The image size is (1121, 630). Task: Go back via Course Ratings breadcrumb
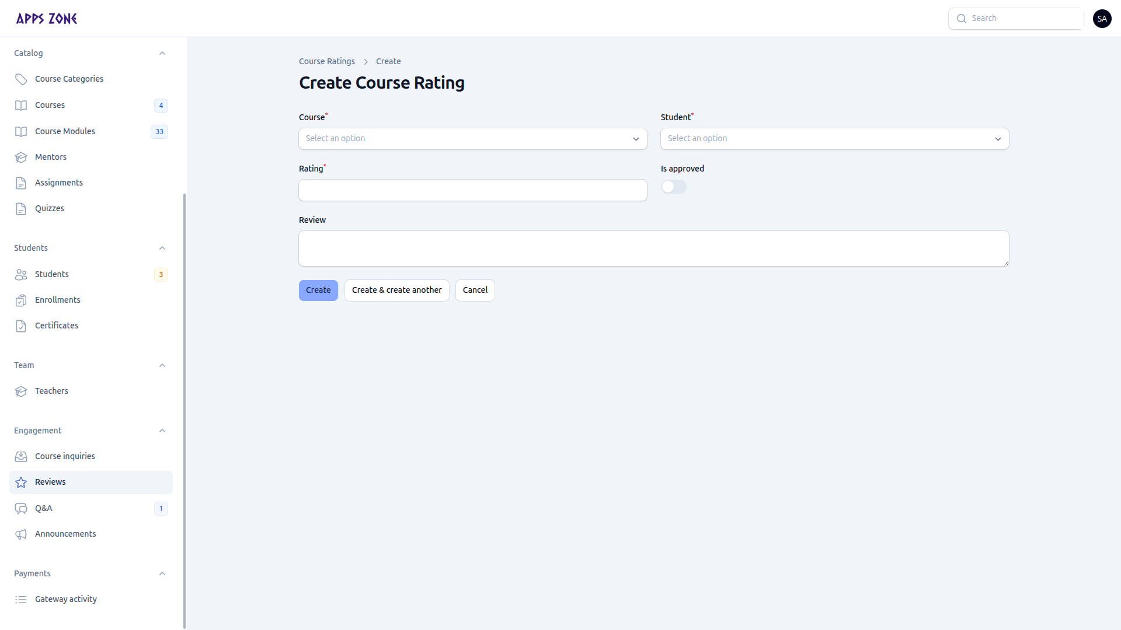coord(327,61)
